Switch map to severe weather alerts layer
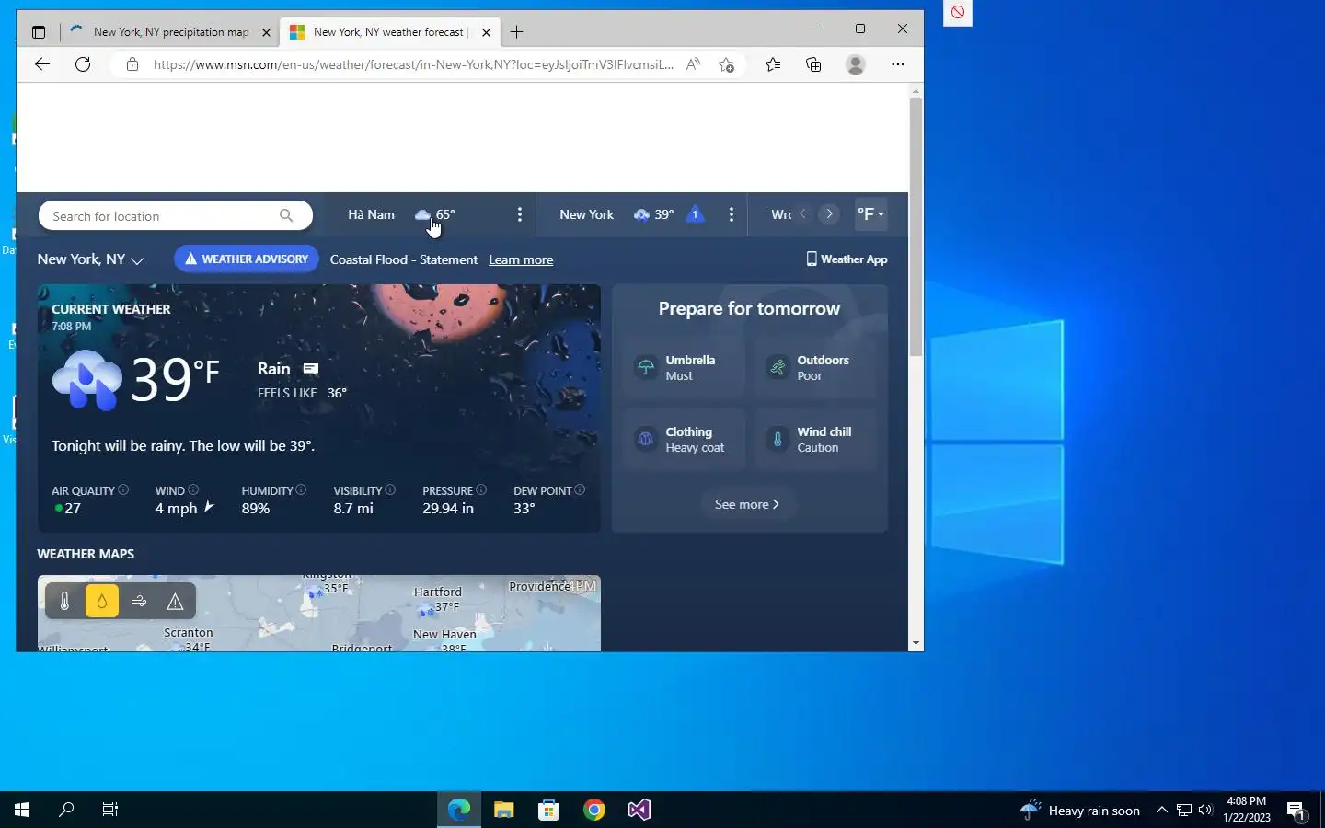Viewport: 1325px width, 828px height. (175, 602)
